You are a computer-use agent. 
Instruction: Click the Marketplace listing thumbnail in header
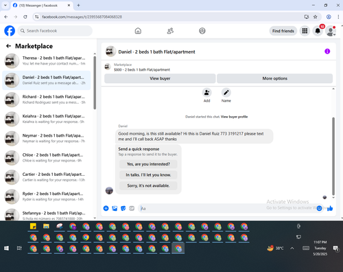108,67
